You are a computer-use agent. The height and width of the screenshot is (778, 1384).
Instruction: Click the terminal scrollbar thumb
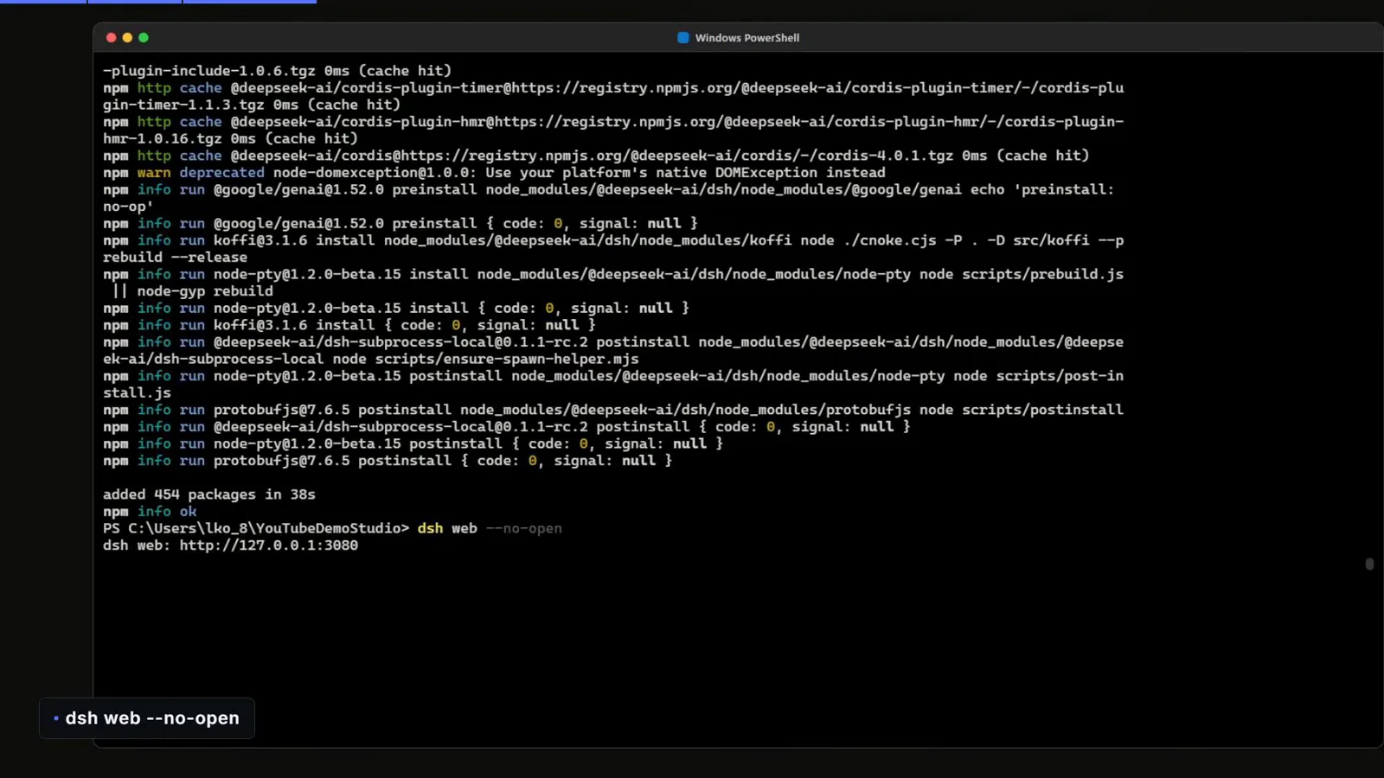pos(1369,564)
